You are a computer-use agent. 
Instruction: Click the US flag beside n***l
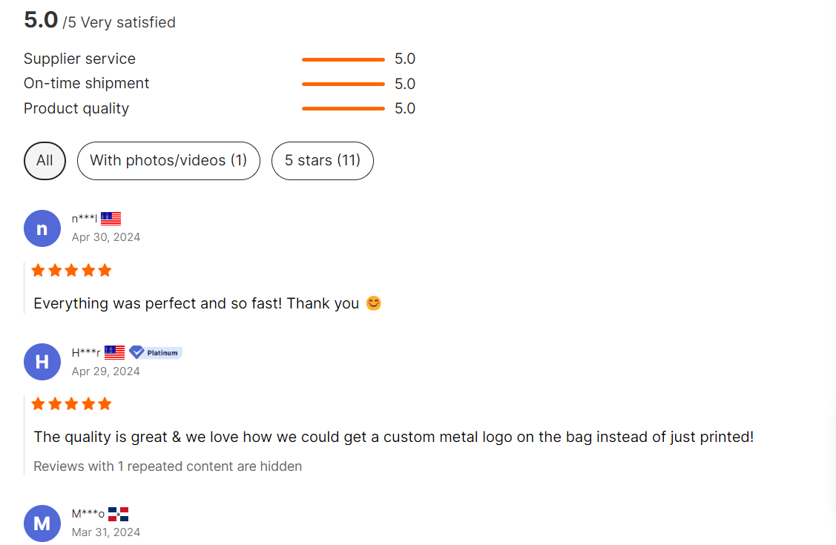tap(111, 218)
